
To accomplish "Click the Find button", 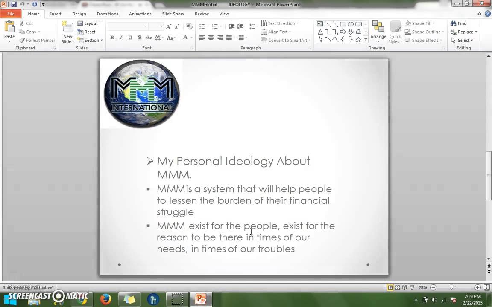I will click(x=459, y=23).
